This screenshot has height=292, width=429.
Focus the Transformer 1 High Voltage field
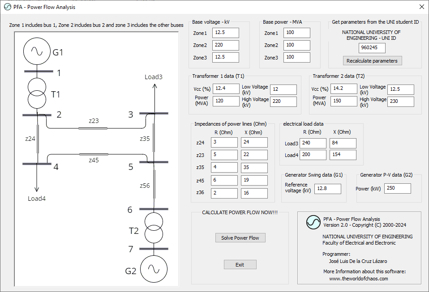pyautogui.click(x=283, y=102)
